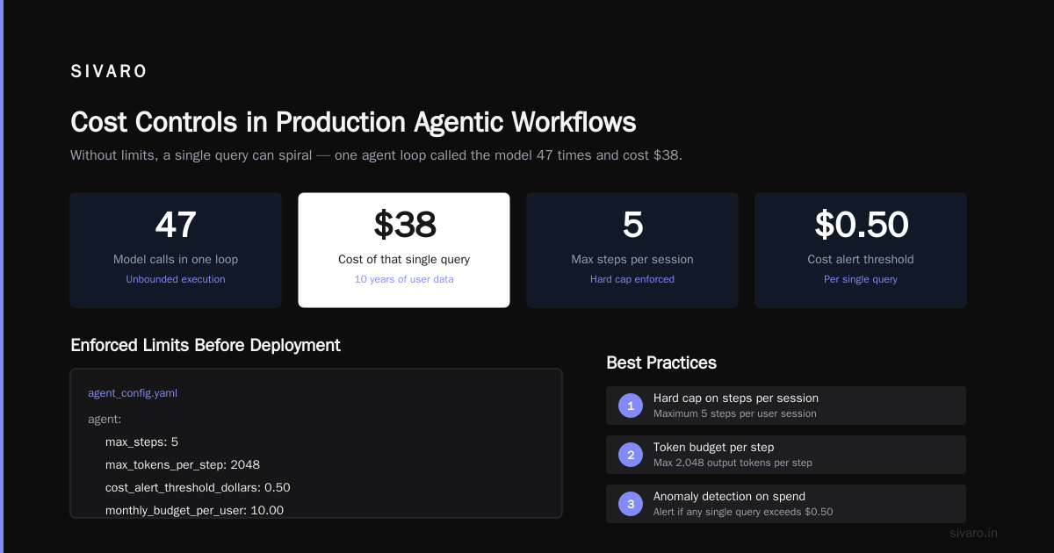Click the 'Best Practices' heading
1054x553 pixels.
tap(661, 363)
